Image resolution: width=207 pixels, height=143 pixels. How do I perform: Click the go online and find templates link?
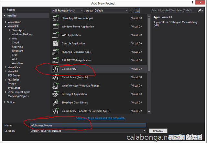pos(100,118)
